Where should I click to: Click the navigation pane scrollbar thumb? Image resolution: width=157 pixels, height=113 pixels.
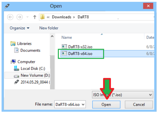tap(52, 72)
